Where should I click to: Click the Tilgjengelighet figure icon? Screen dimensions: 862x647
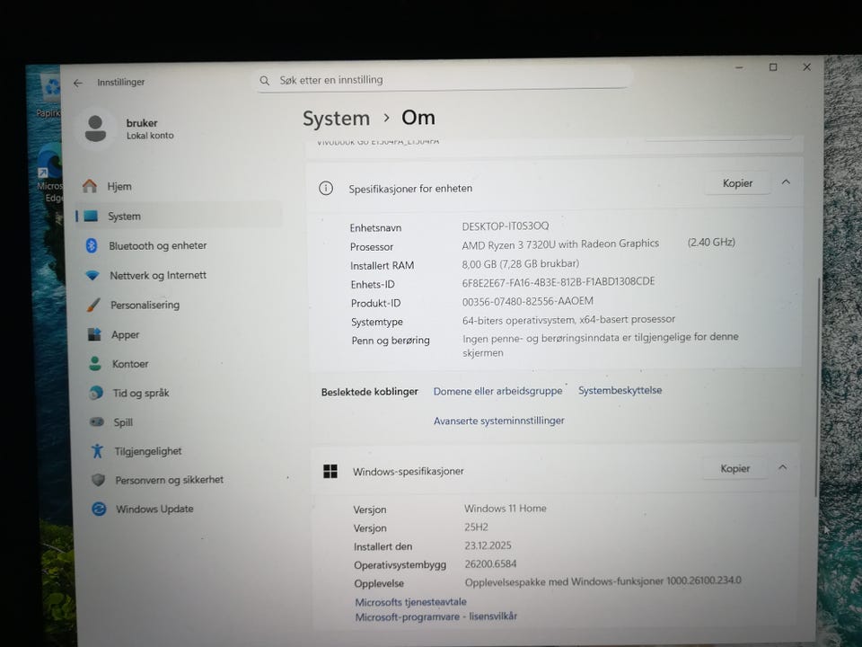(x=97, y=450)
